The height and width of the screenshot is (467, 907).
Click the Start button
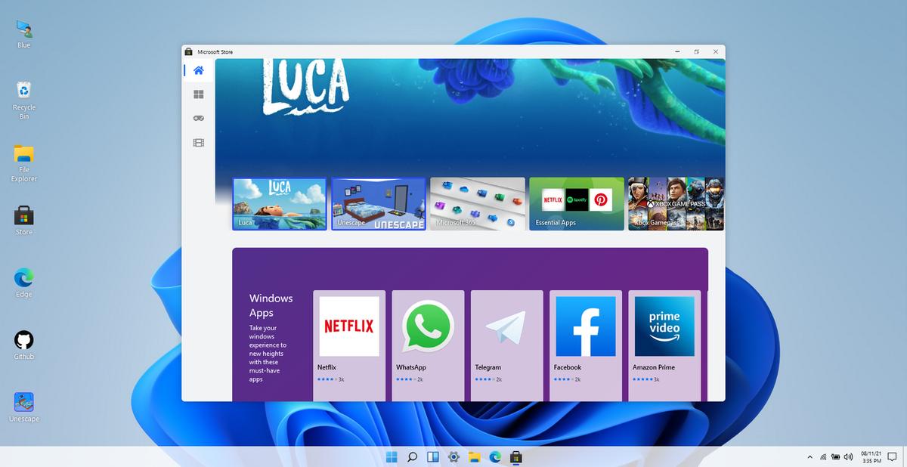coord(391,457)
